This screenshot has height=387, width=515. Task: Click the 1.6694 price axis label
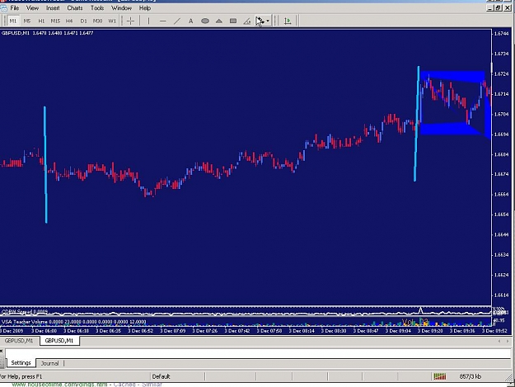(502, 135)
